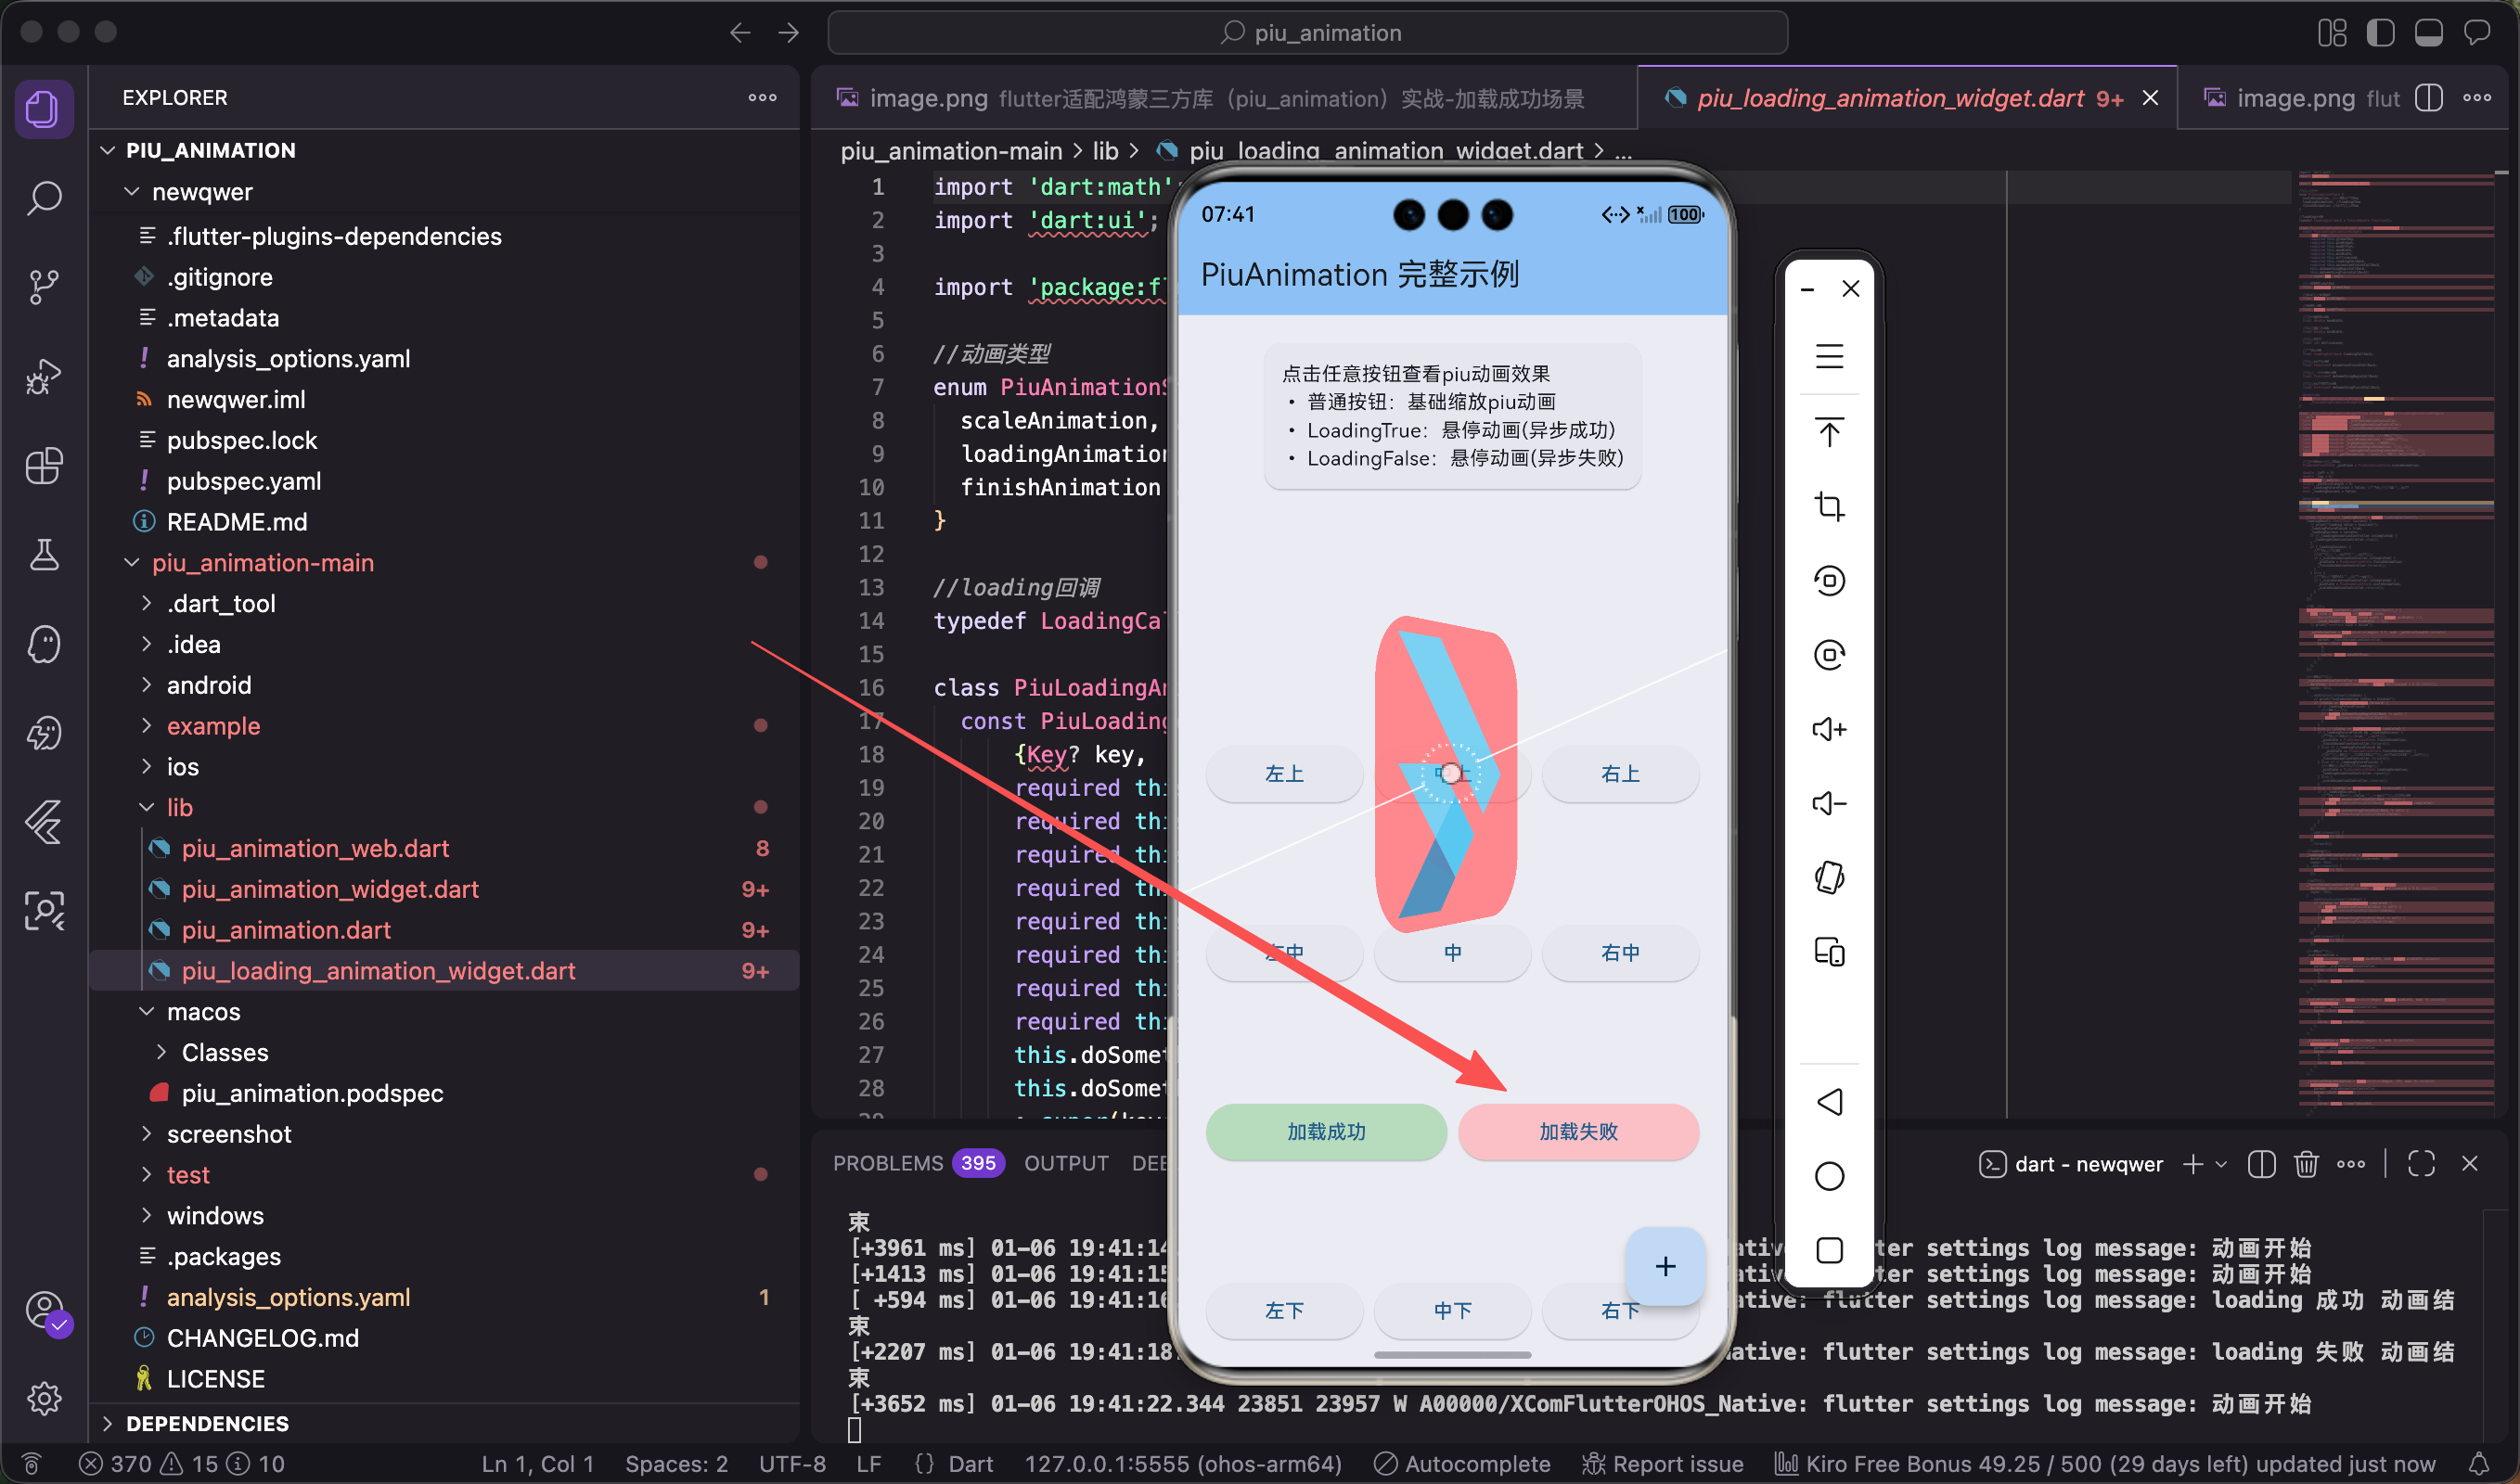Viewport: 2520px width, 1484px height.
Task: Kill terminal with trash icon
Action: (x=2305, y=1164)
